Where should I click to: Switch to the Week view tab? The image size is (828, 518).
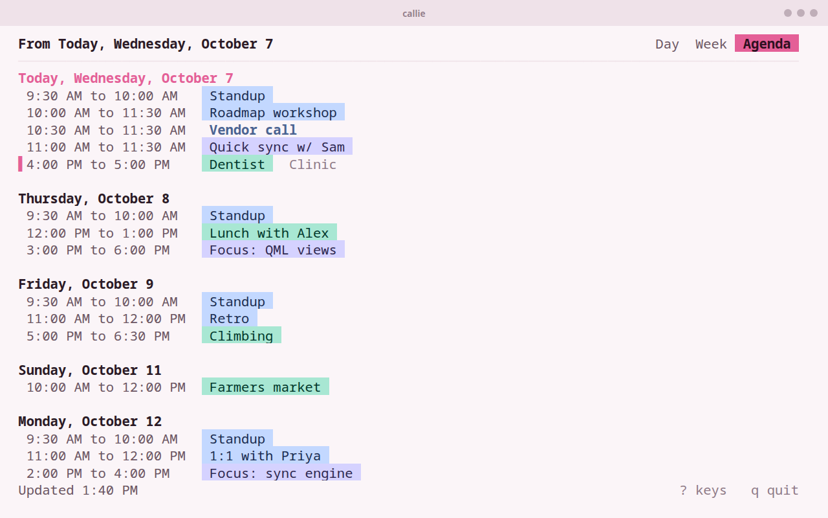pyautogui.click(x=711, y=44)
